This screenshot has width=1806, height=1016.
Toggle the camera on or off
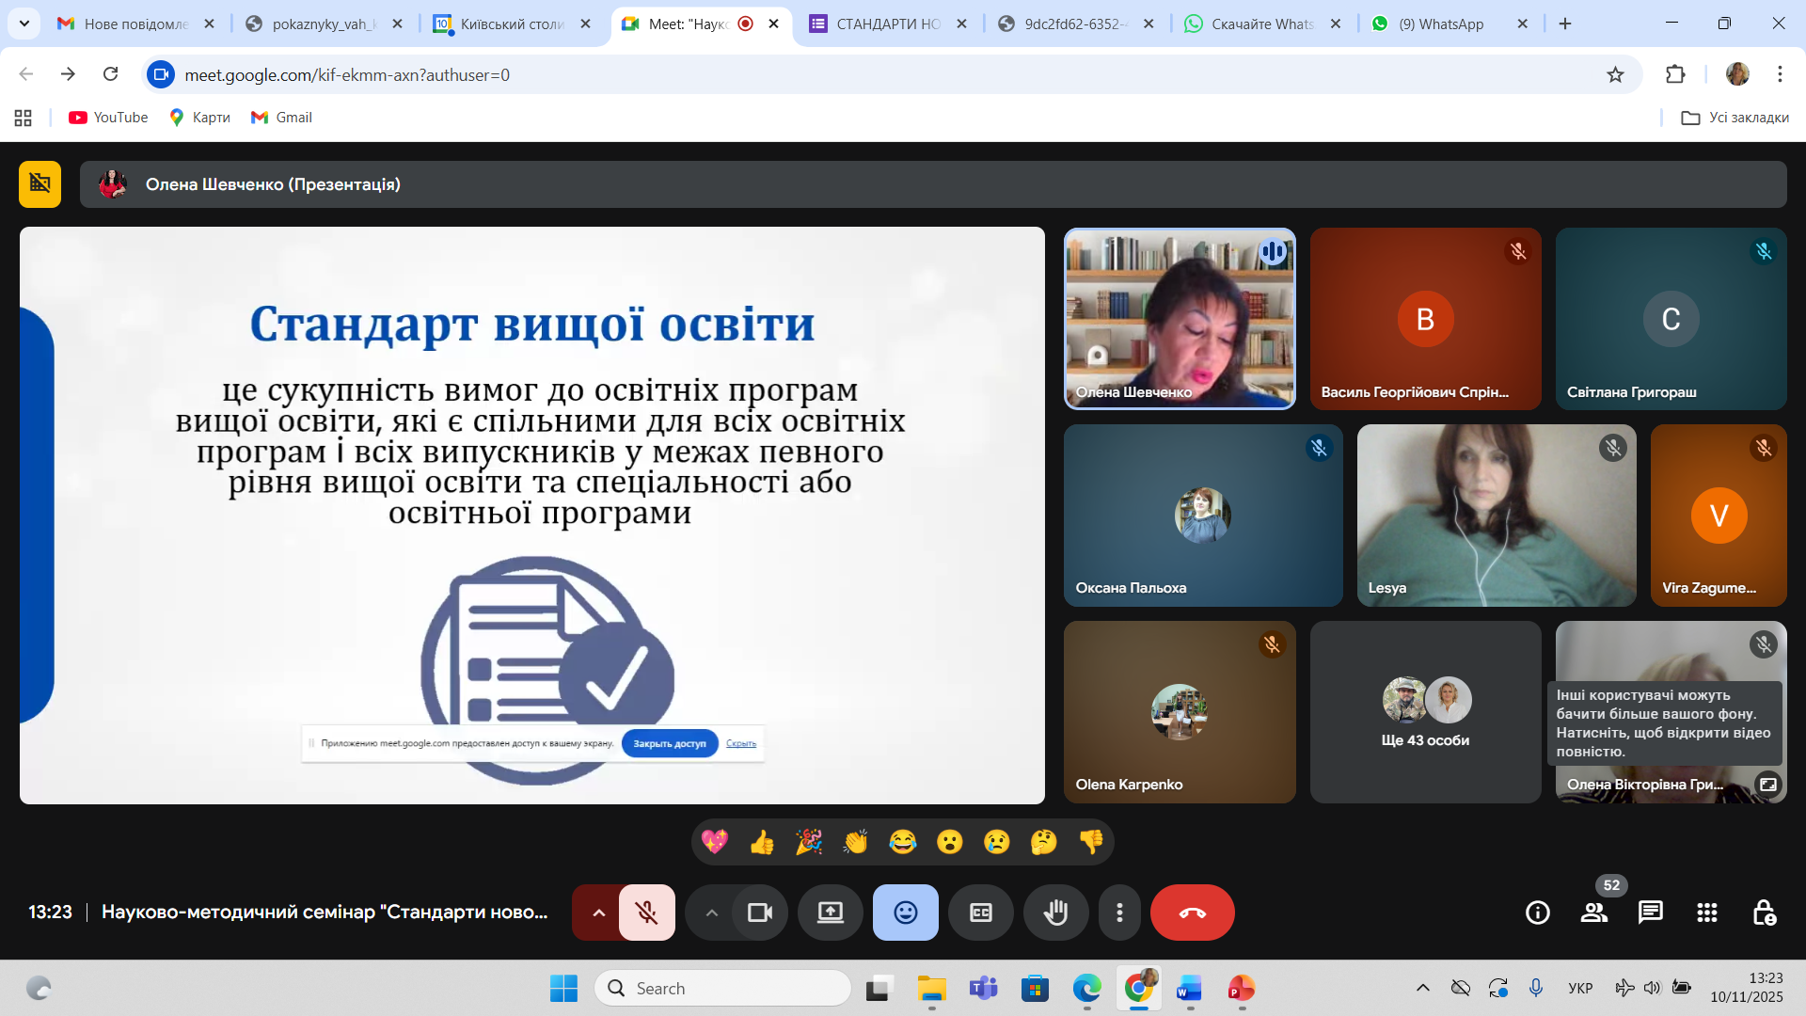[x=759, y=913]
